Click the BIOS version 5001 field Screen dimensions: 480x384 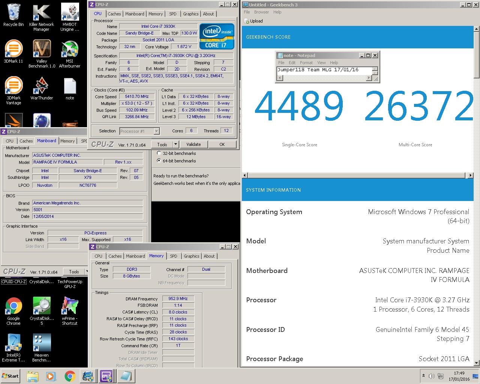(x=87, y=210)
